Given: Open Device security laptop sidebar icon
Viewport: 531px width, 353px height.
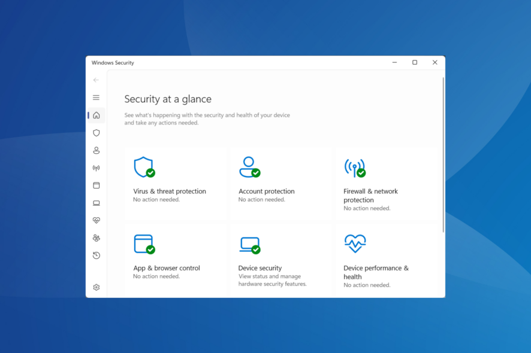Looking at the screenshot, I should point(96,203).
